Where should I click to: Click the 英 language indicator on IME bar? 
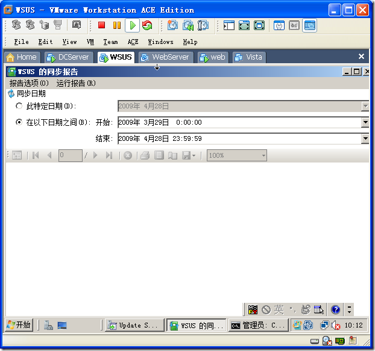click(279, 309)
